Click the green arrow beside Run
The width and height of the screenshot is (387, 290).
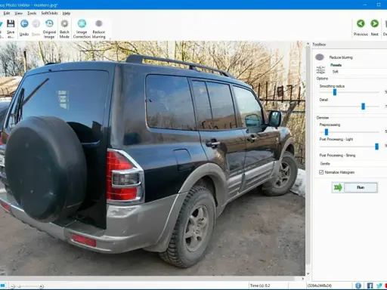338,187
